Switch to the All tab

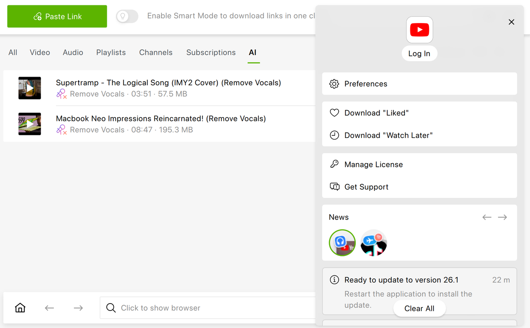(x=13, y=53)
